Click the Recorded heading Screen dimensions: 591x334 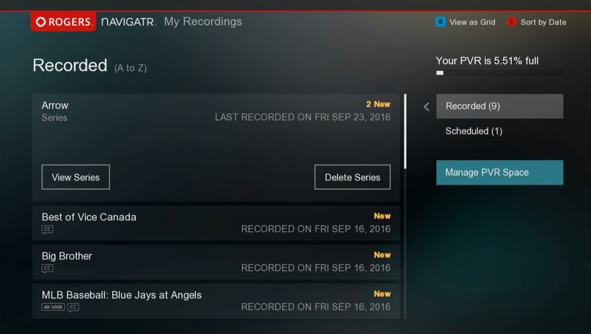tap(70, 65)
